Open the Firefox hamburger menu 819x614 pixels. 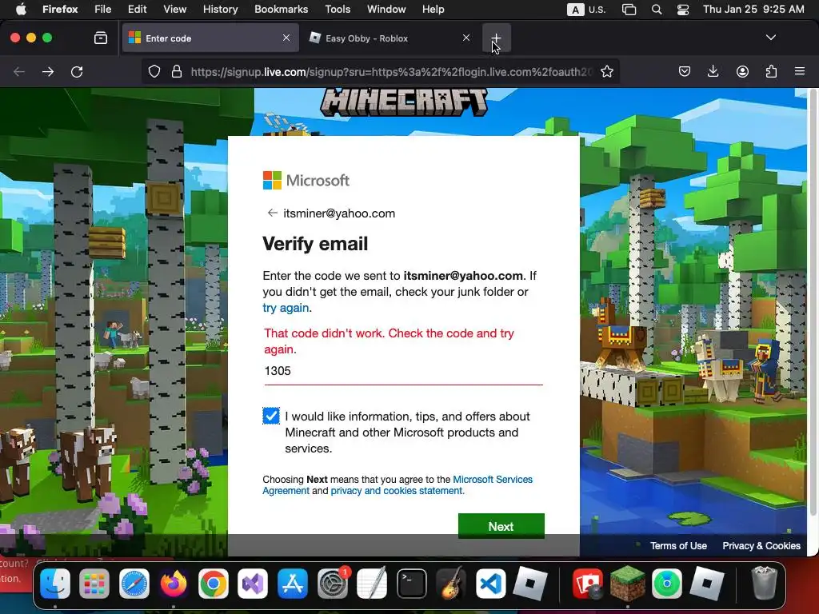click(800, 71)
